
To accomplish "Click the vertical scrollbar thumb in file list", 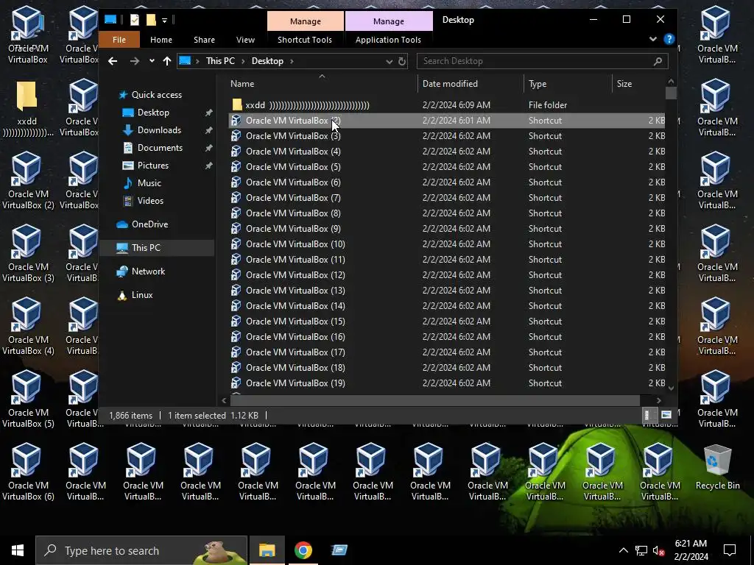I will coord(671,93).
